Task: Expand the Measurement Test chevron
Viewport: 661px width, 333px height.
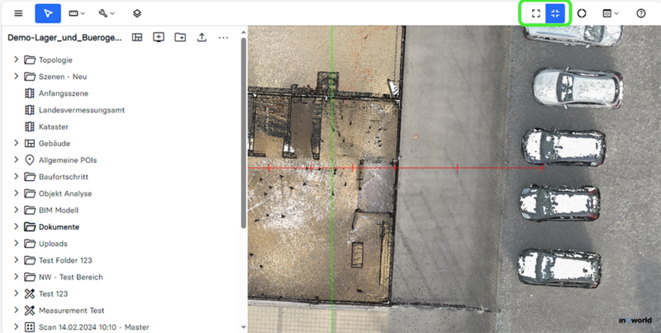Action: pos(16,310)
